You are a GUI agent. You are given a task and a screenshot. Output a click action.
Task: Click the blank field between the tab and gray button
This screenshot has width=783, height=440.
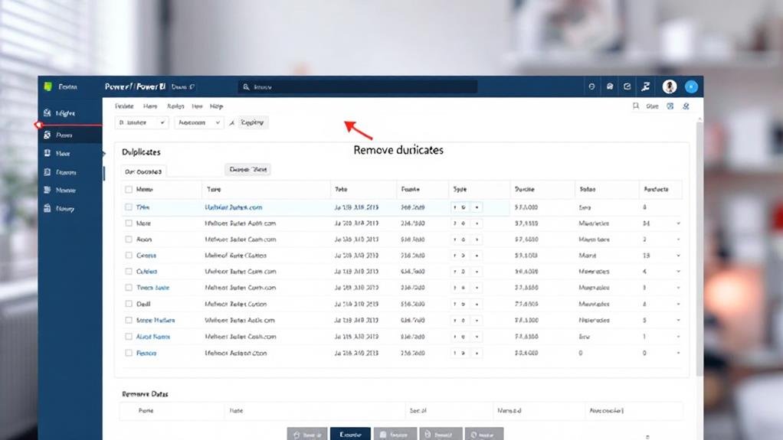[x=195, y=171]
